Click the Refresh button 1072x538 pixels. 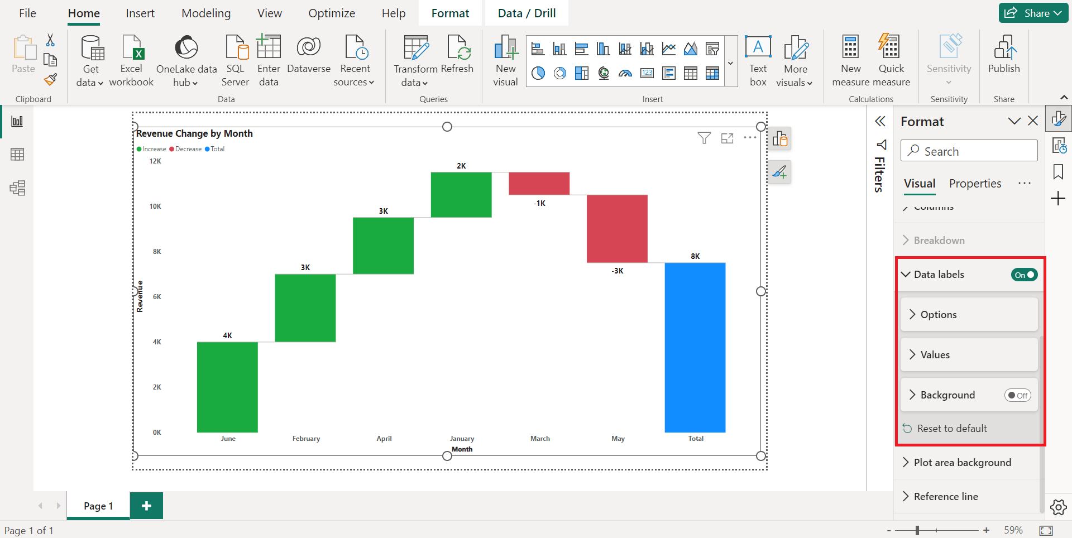(x=457, y=55)
